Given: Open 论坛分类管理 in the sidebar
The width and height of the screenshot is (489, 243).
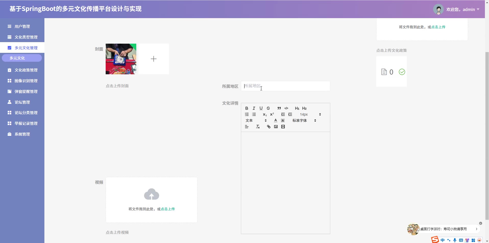Looking at the screenshot, I should (22, 113).
